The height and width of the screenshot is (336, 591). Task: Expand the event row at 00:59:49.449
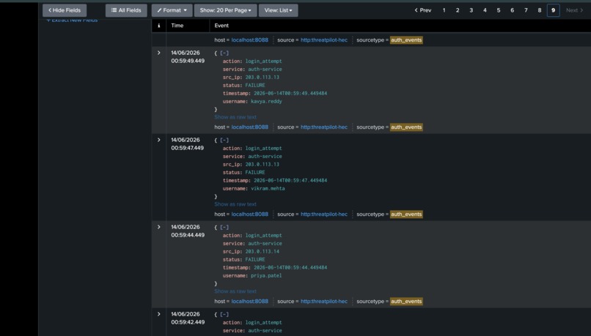click(158, 53)
